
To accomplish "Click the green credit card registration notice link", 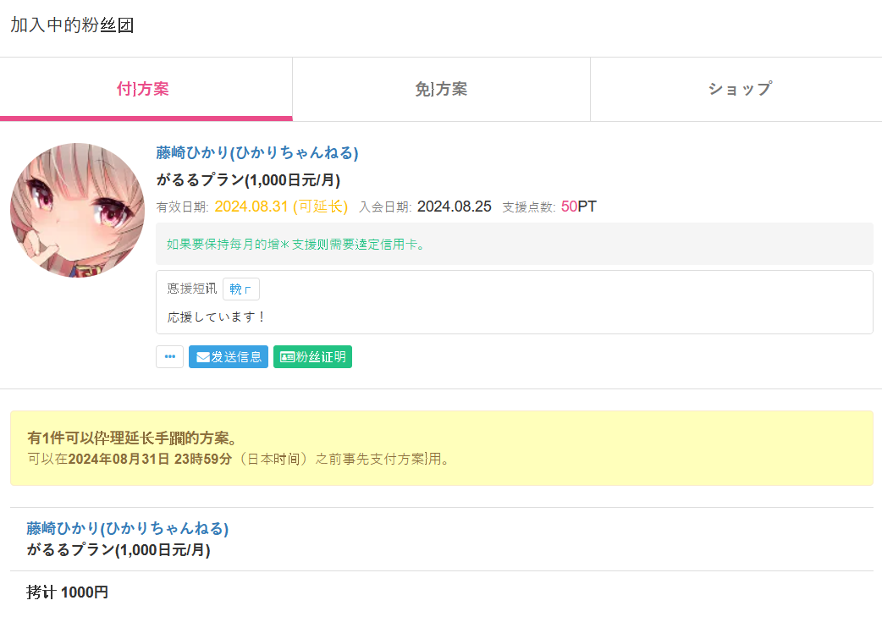I will tap(295, 244).
